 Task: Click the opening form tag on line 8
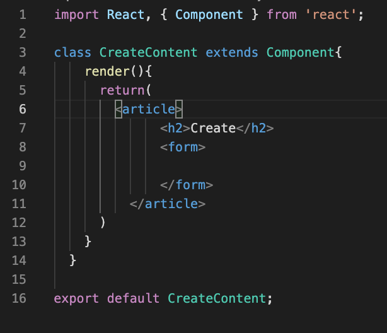[183, 147]
